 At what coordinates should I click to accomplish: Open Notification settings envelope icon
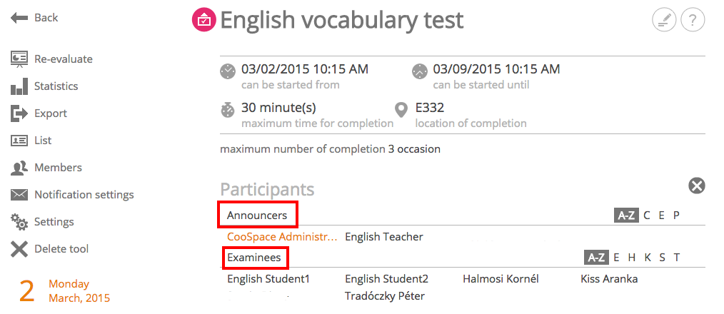[19, 195]
